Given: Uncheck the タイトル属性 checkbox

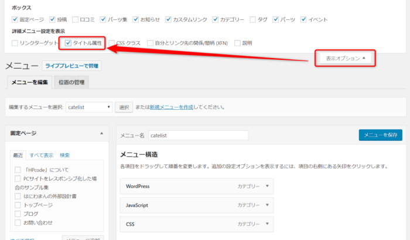Looking at the screenshot, I should [x=69, y=43].
